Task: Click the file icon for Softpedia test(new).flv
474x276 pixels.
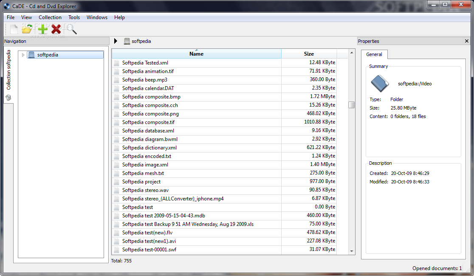Action: tap(116, 233)
